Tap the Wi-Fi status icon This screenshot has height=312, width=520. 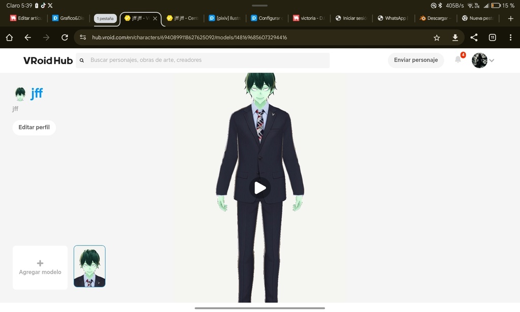pyautogui.click(x=470, y=6)
